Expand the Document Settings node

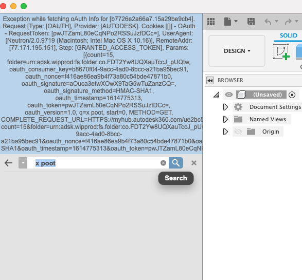225,107
